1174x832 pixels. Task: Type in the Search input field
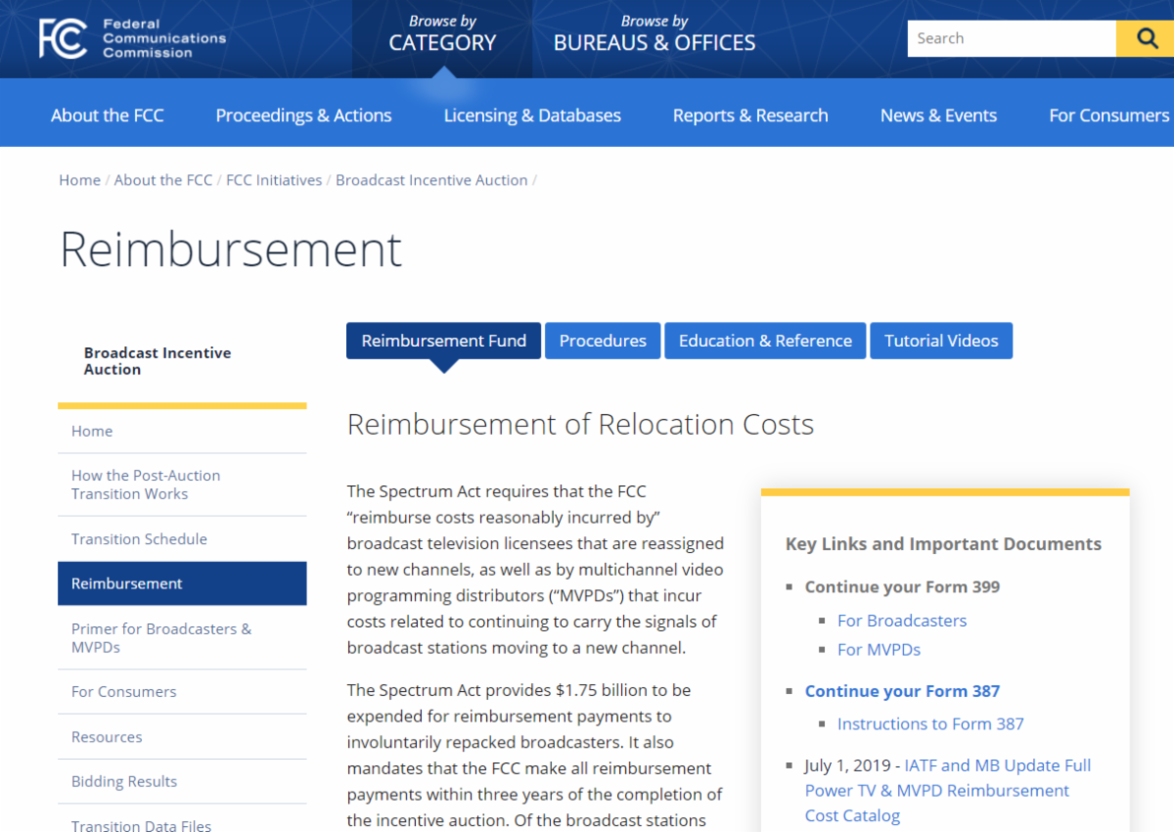tap(1011, 38)
